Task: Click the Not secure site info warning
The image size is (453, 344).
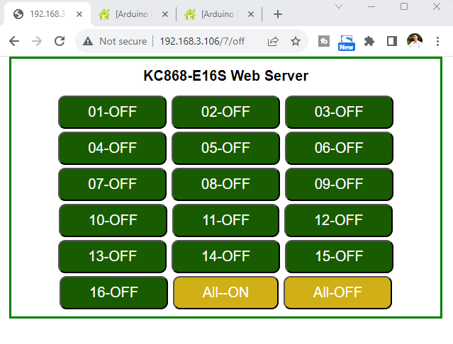Action: (x=115, y=42)
